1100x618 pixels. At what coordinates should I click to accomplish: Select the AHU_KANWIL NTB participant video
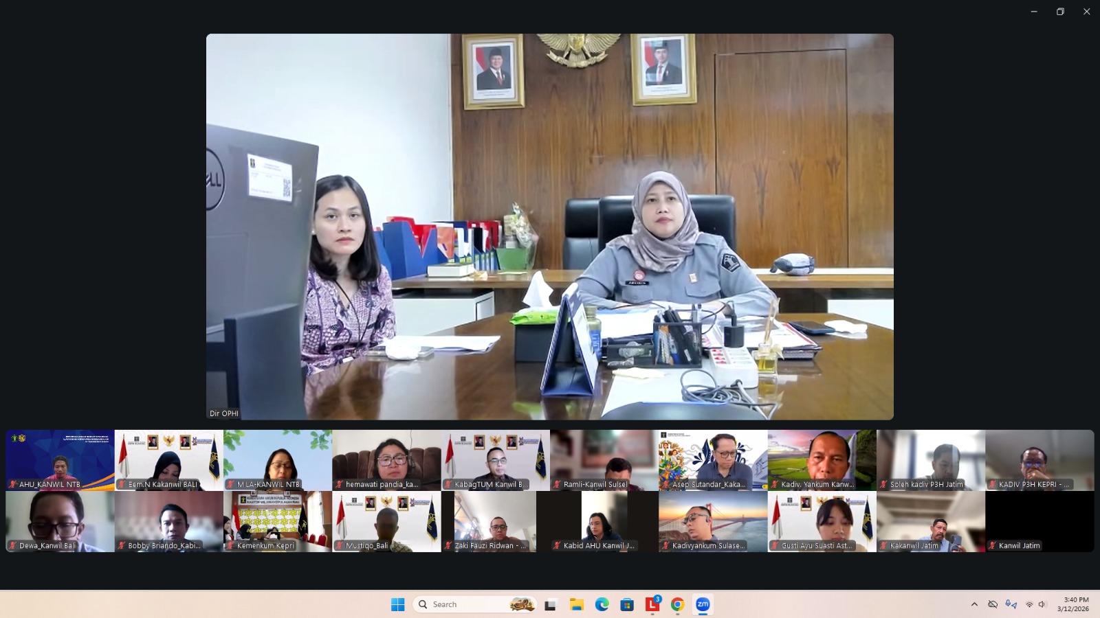(x=60, y=459)
